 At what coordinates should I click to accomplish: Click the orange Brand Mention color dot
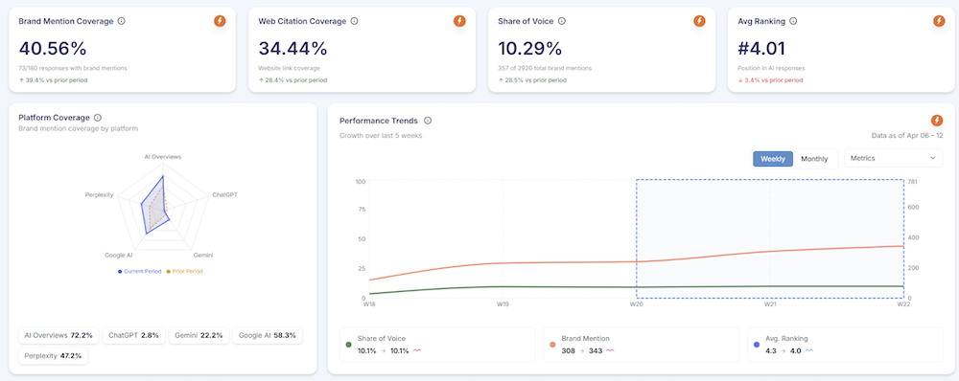pos(553,345)
